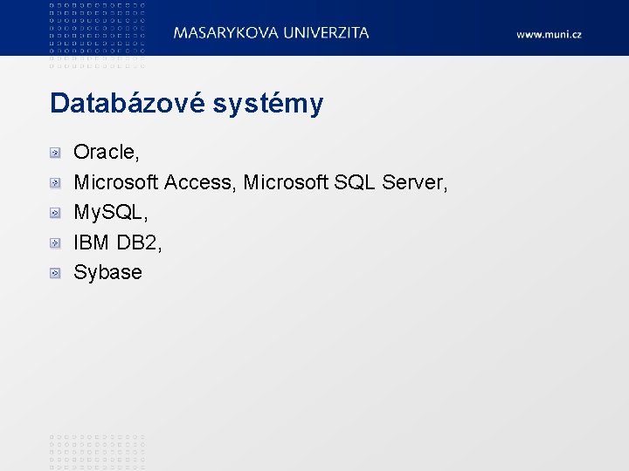
Task: Click the bullet text Oracle,
Action: coord(107,152)
